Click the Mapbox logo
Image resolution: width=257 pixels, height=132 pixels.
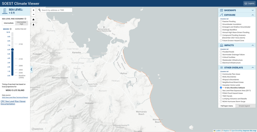pos(37,129)
